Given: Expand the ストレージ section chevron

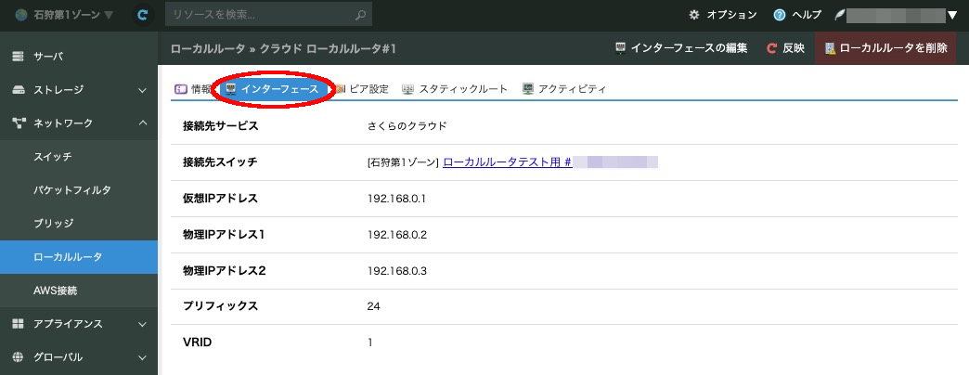Looking at the screenshot, I should tap(142, 90).
